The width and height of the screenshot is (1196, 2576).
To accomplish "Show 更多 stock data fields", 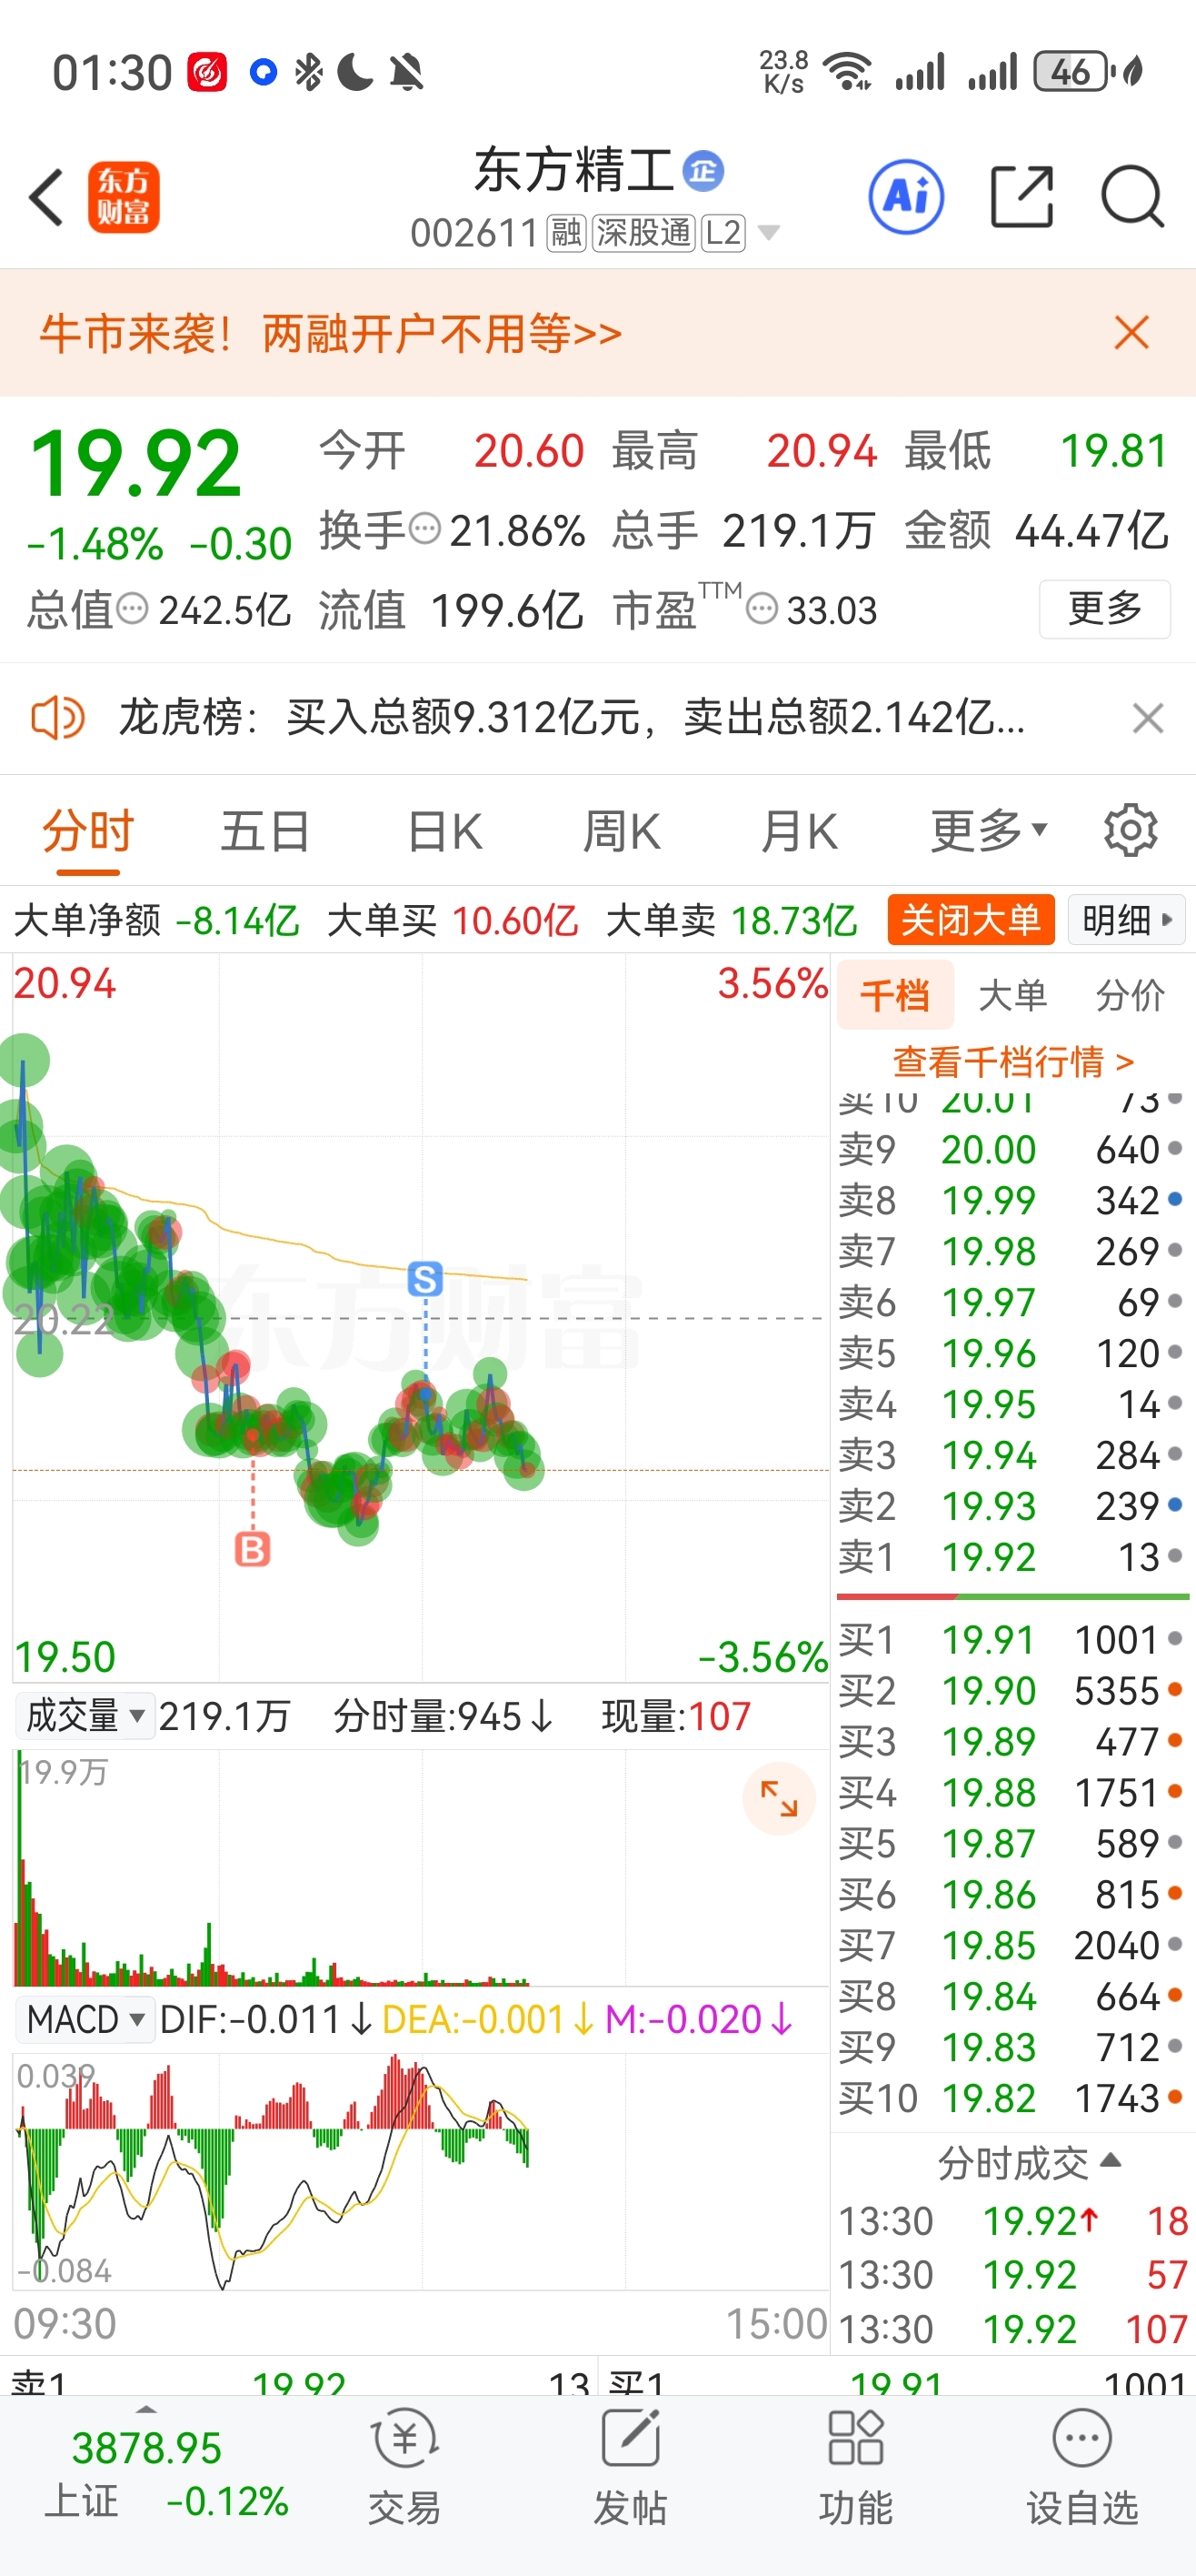I will [1104, 608].
